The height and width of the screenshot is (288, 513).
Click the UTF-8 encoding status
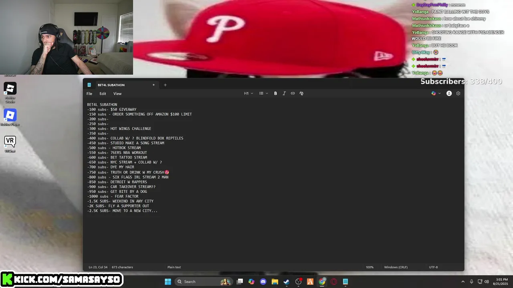433,267
